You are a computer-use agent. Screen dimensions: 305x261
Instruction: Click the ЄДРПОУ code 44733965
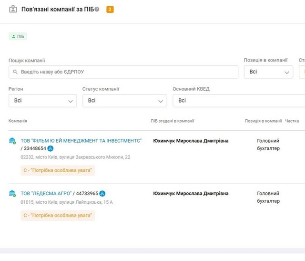coord(87,193)
